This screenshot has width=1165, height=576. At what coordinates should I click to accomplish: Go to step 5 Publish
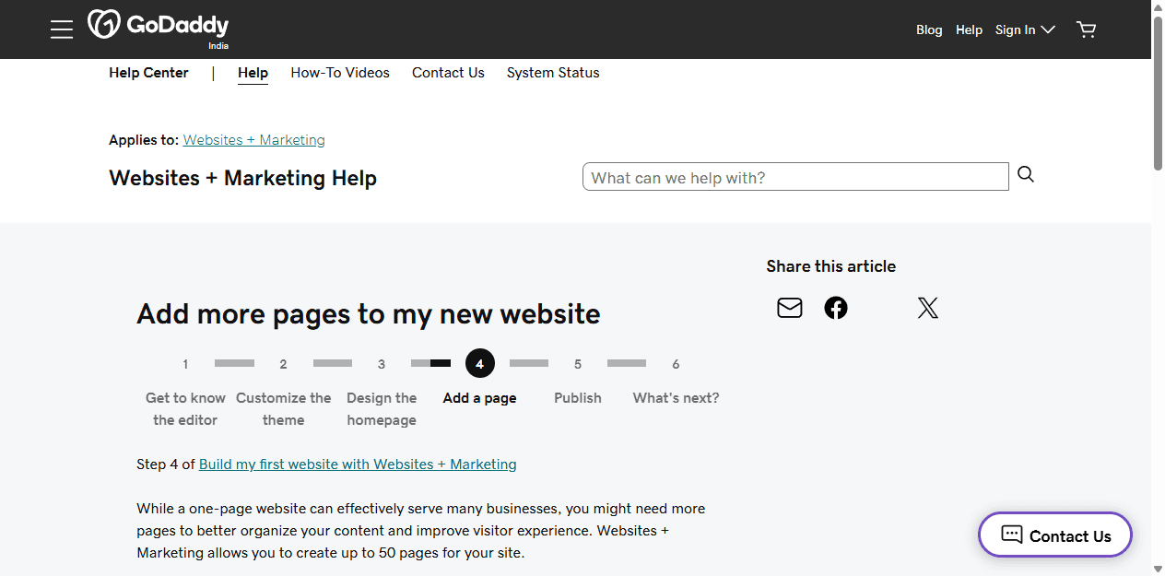[x=578, y=380]
